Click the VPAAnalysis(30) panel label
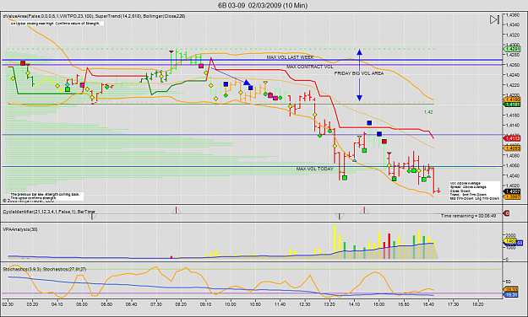Viewport: 528px width, 317px height. (20, 229)
